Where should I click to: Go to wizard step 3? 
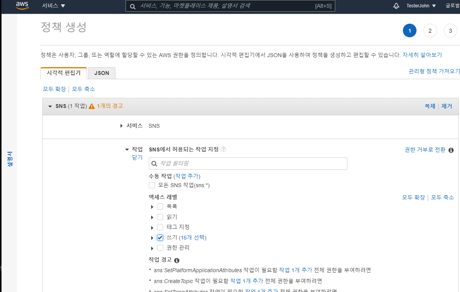pos(450,31)
